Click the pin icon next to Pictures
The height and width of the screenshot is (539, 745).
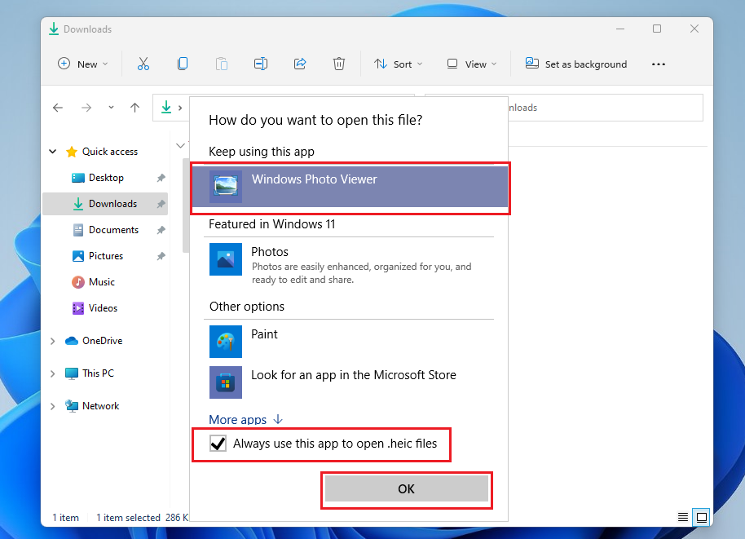point(161,256)
